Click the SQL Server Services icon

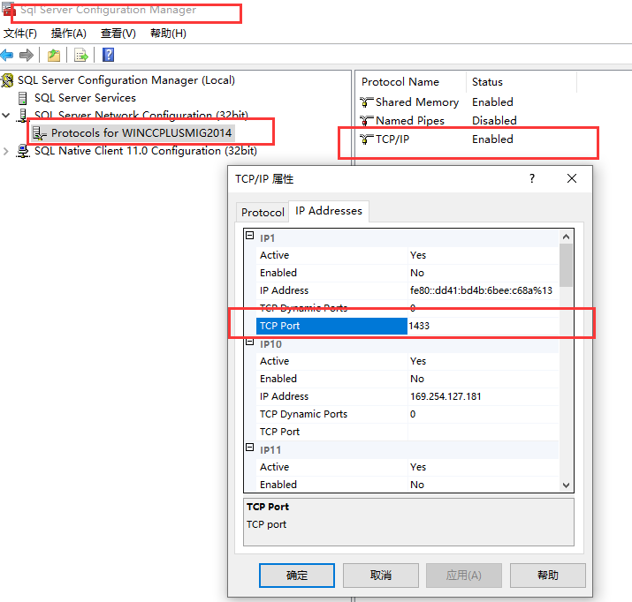coord(23,98)
